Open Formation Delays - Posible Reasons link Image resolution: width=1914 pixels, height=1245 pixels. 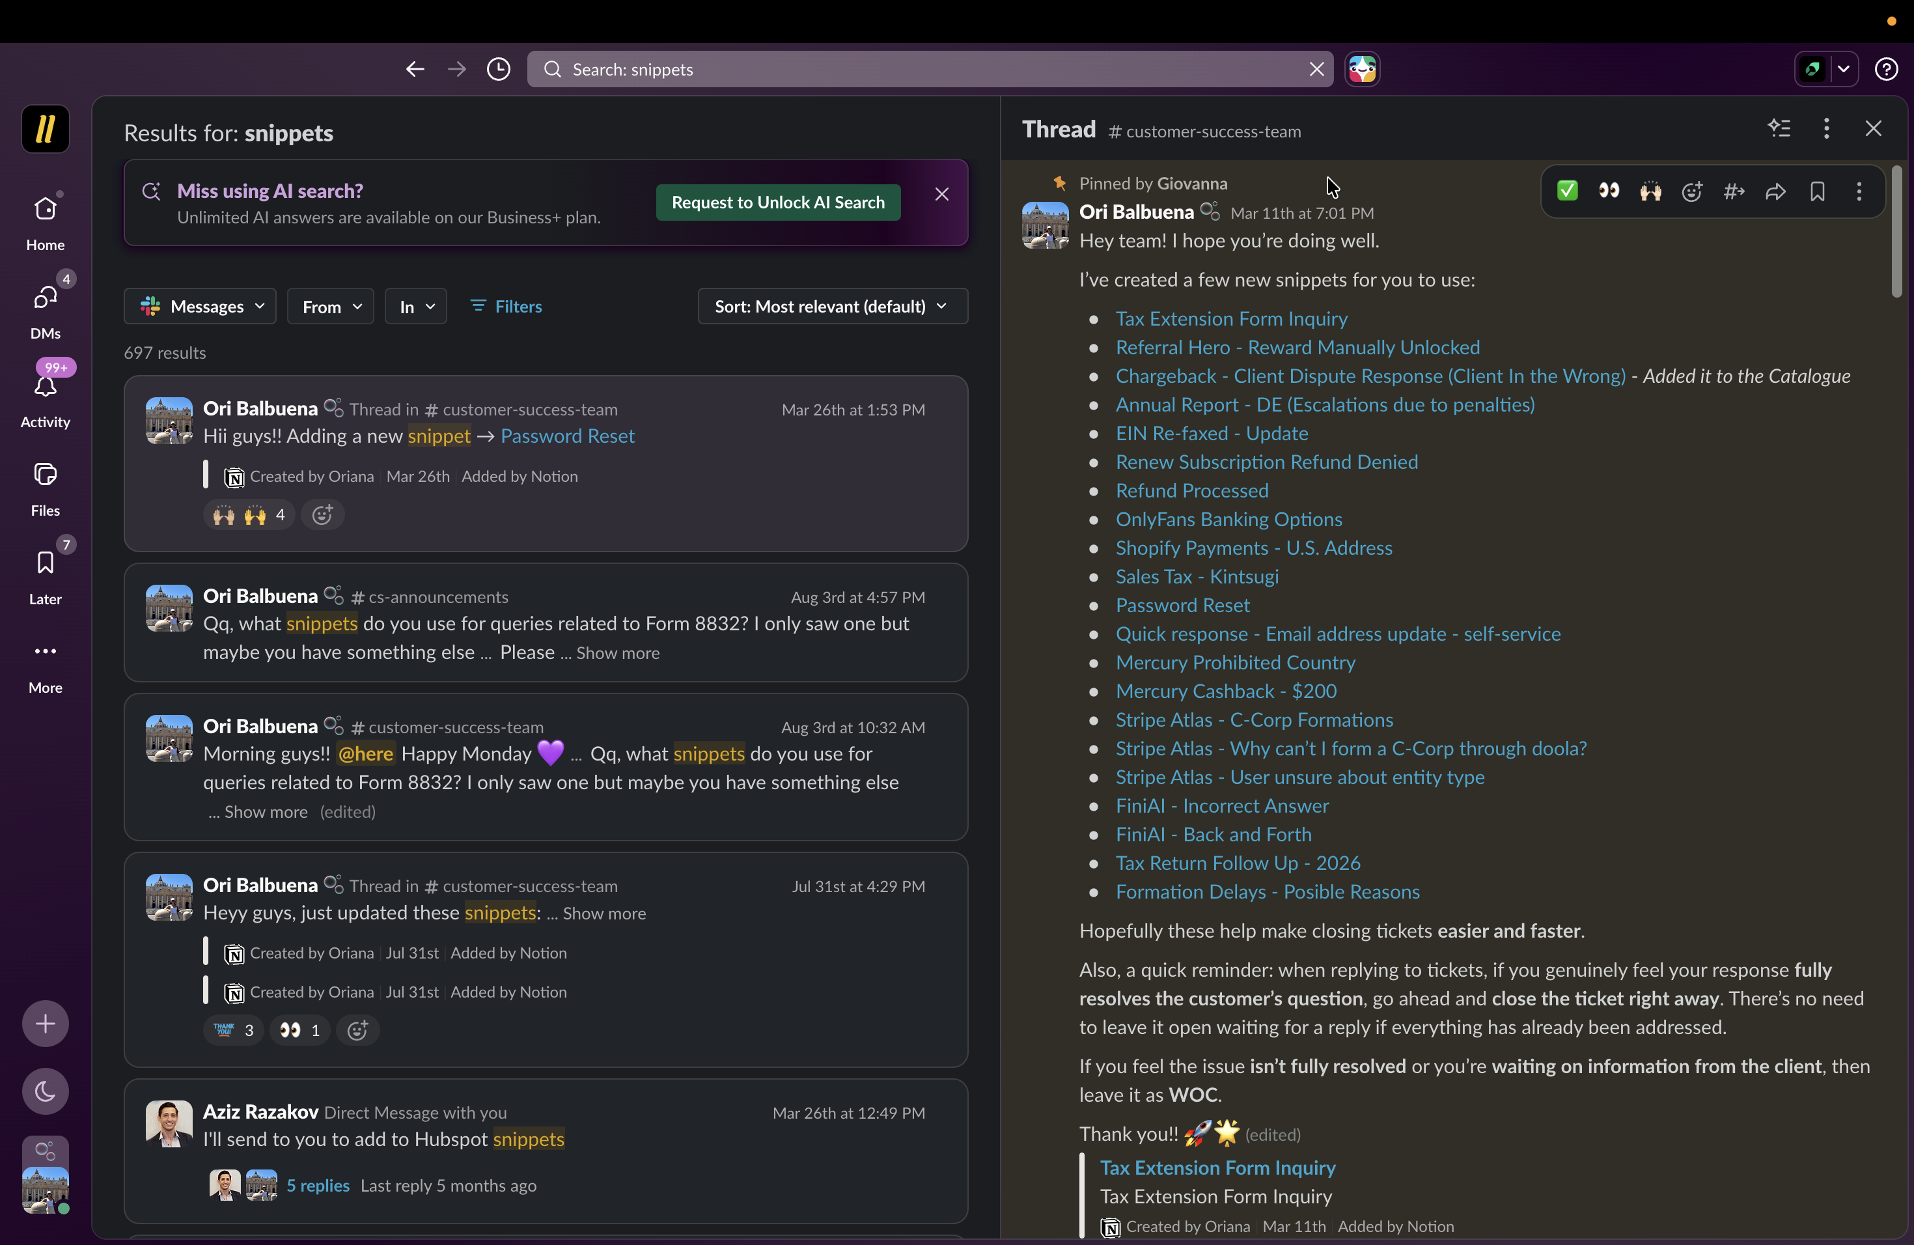coord(1268,892)
